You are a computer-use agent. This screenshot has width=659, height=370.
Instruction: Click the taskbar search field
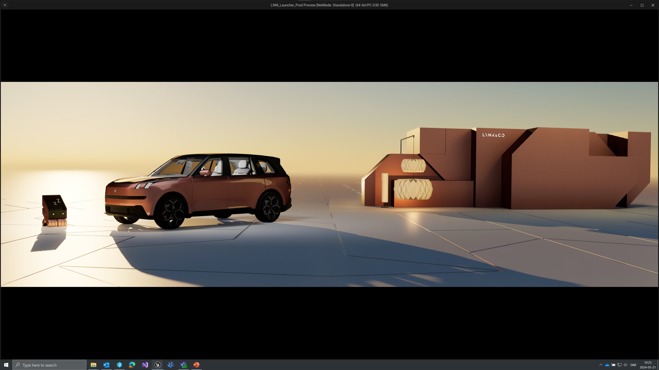coord(49,365)
